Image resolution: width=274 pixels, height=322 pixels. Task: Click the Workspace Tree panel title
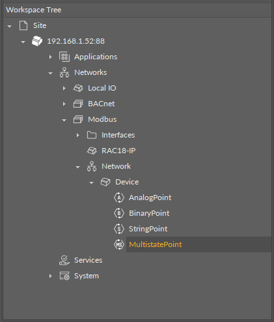(x=34, y=10)
